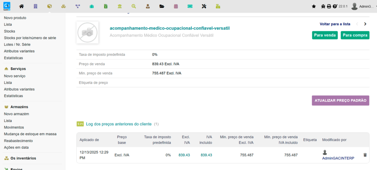The height and width of the screenshot is (170, 377).
Task: Open Mudança de estoque em massa
Action: pyautogui.click(x=30, y=134)
